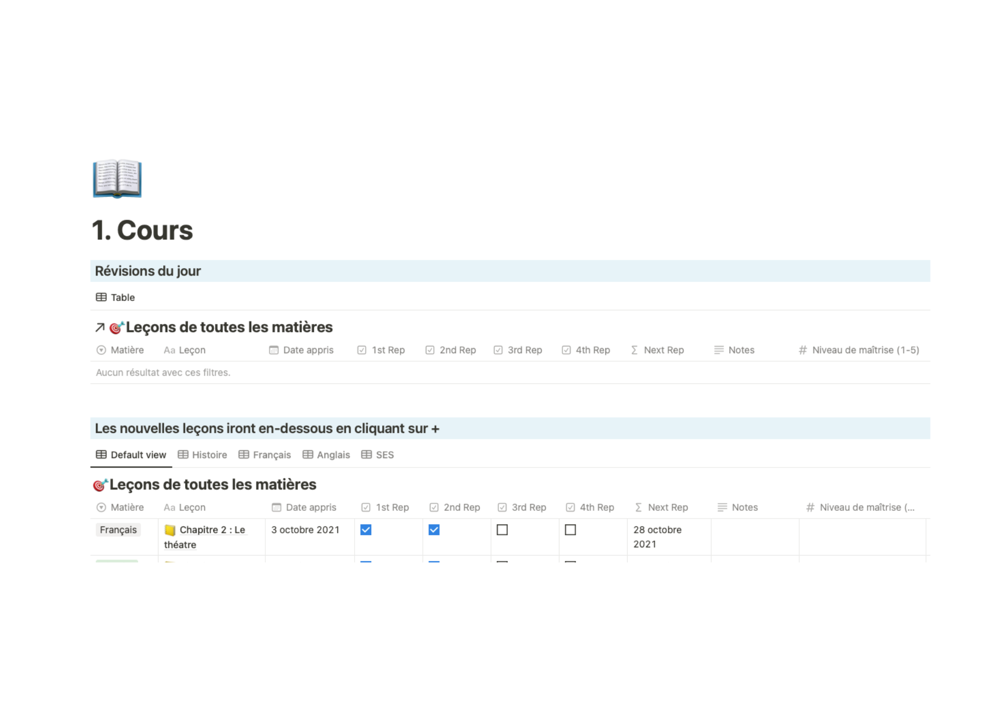1001x708 pixels.
Task: Open the Notes column header in upper table
Action: 734,350
